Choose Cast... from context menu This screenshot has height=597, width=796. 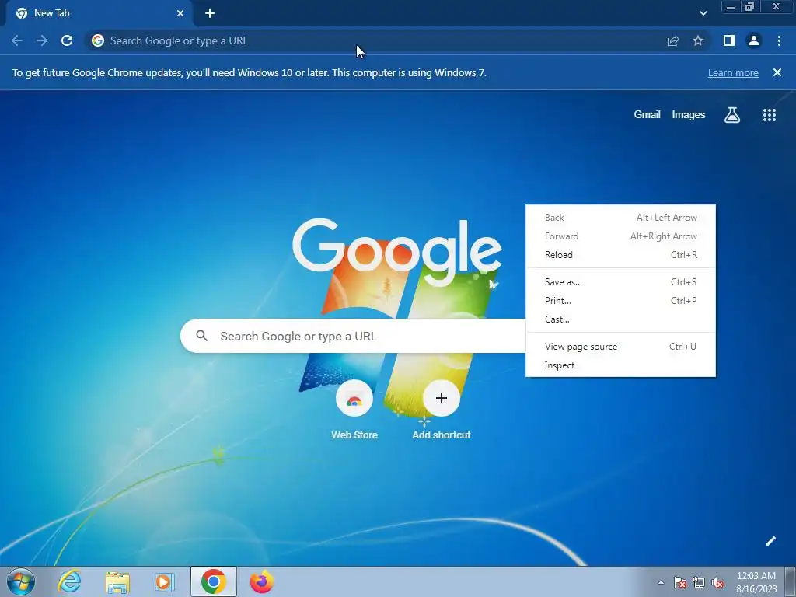point(620,319)
